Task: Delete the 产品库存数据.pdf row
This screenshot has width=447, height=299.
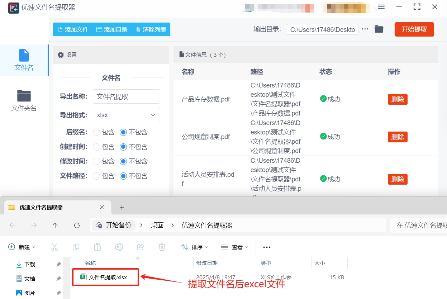Action: pyautogui.click(x=398, y=99)
